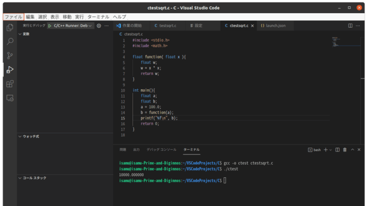Click the terminal prompt cursor
Screen dimensions: 367x206
click(x=224, y=181)
